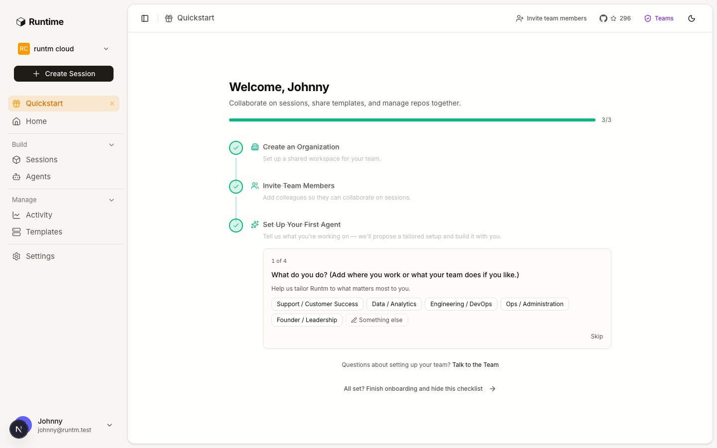Collapse the Build section chevron

pos(112,145)
